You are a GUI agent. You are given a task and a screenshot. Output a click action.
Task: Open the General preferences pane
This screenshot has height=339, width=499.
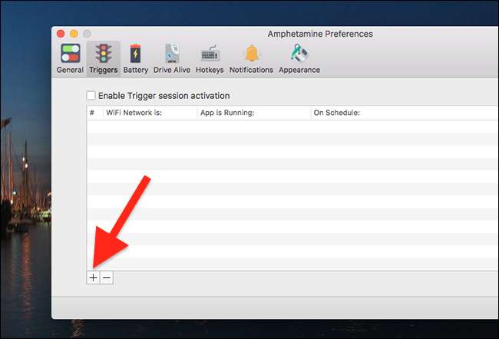[70, 58]
